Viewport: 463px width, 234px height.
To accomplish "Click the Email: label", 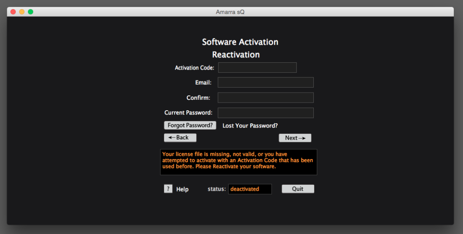I will pyautogui.click(x=203, y=83).
